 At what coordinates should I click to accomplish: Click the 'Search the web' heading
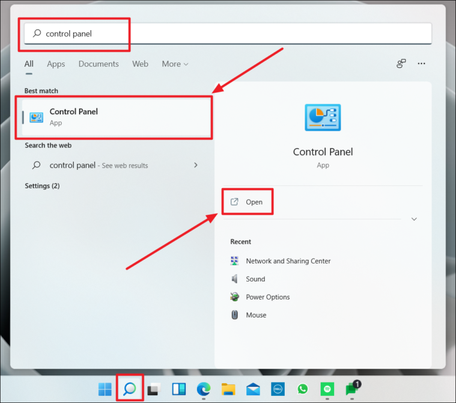click(48, 146)
